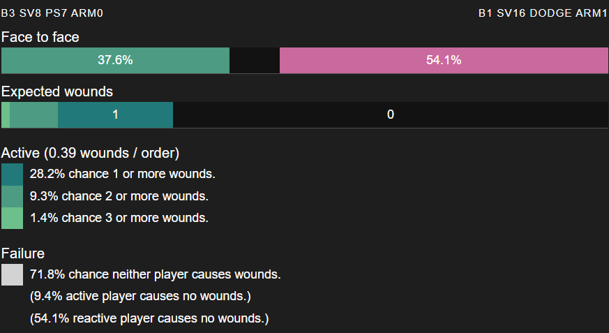Click the green 37.6% face-to-face bar
Image resolution: width=609 pixels, height=333 pixels.
[x=115, y=60]
